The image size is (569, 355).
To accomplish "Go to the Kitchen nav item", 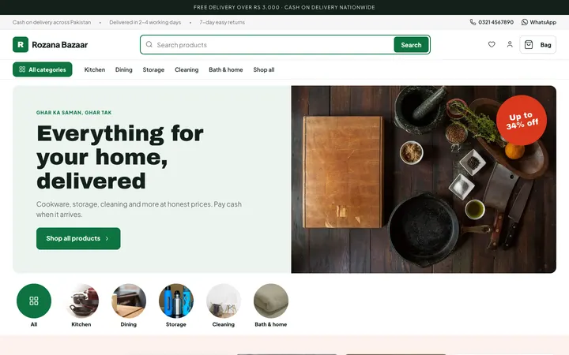I will tap(95, 69).
